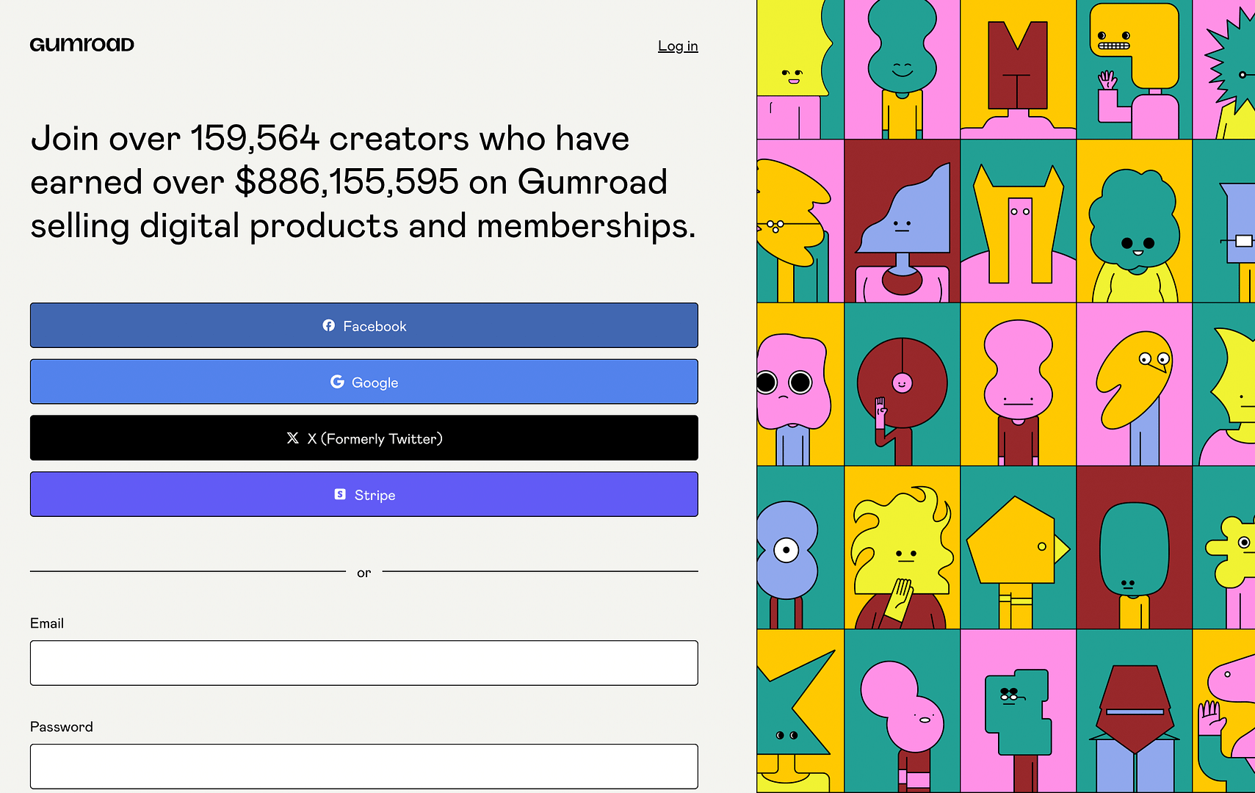Click the Stripe S icon
Viewport: 1255px width, 793px height.
(340, 494)
